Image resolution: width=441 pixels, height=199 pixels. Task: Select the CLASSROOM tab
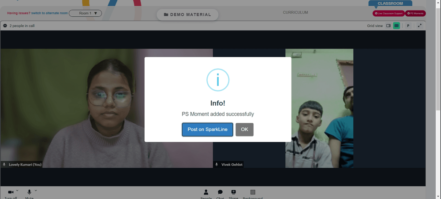(390, 4)
